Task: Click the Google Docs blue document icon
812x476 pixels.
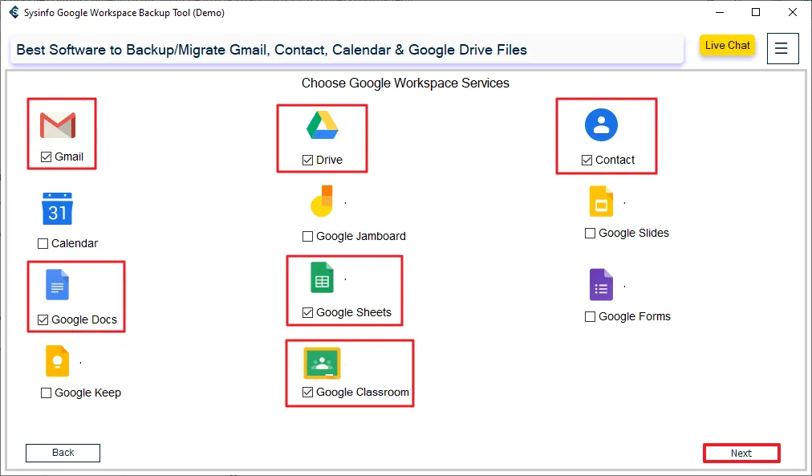Action: 58,285
